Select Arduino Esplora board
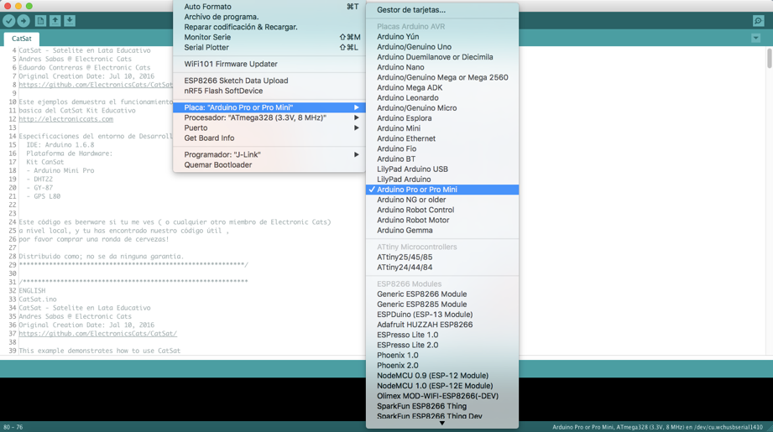This screenshot has width=773, height=432. pos(442,118)
